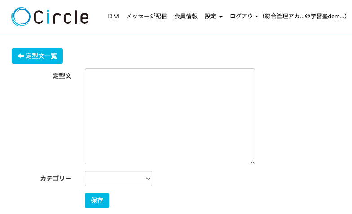Click the left arrow icon on 定型文一覧
352x214 pixels.
tap(20, 56)
